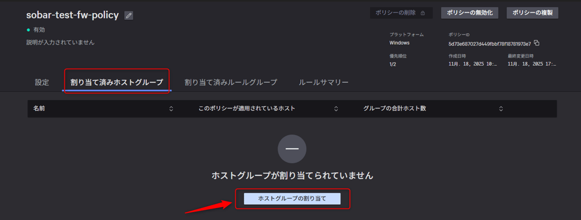Click the ポリシーの削除 button
581x220 pixels.
[x=401, y=13]
